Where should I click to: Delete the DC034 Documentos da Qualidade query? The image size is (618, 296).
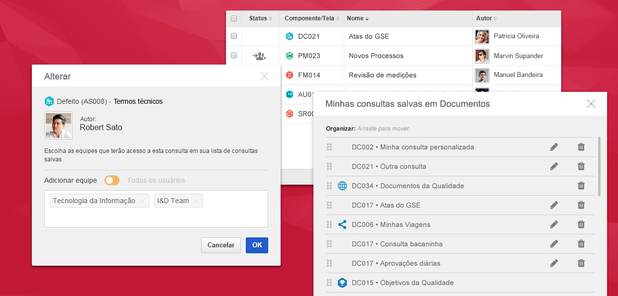[581, 186]
